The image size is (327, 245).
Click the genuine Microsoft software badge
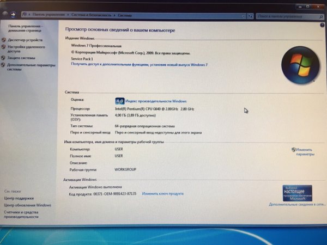click(x=297, y=193)
